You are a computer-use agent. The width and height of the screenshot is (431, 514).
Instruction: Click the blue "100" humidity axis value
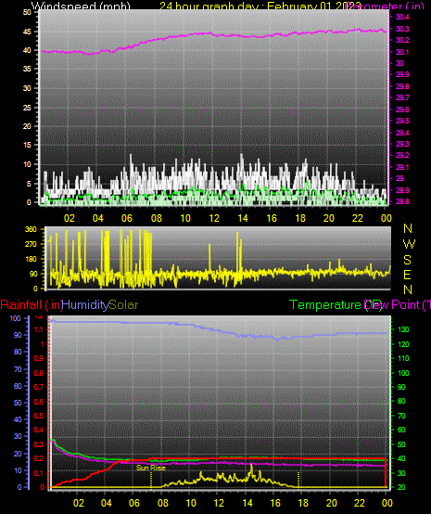click(x=15, y=318)
